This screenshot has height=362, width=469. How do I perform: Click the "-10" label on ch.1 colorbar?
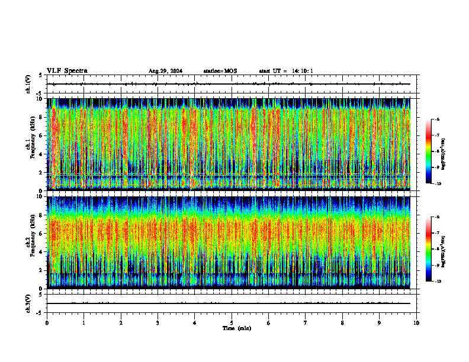coord(438,184)
